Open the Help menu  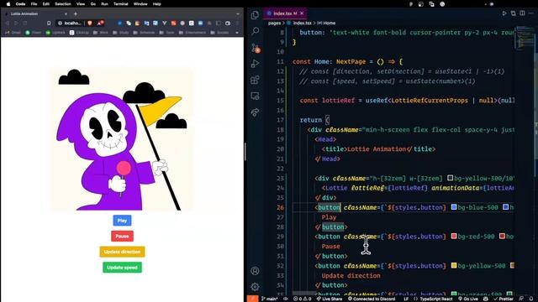(x=157, y=3)
